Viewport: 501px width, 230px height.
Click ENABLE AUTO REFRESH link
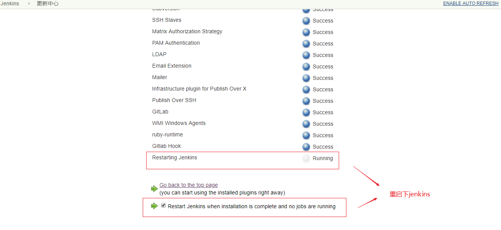pos(471,3)
